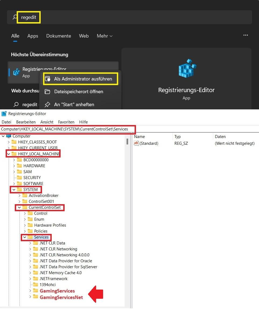Click the Services folder icon
The width and height of the screenshot is (259, 309).
pos(30,237)
